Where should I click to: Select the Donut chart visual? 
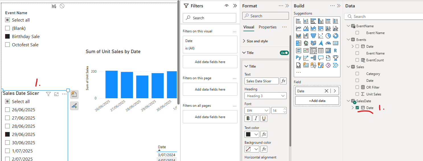pos(336,36)
